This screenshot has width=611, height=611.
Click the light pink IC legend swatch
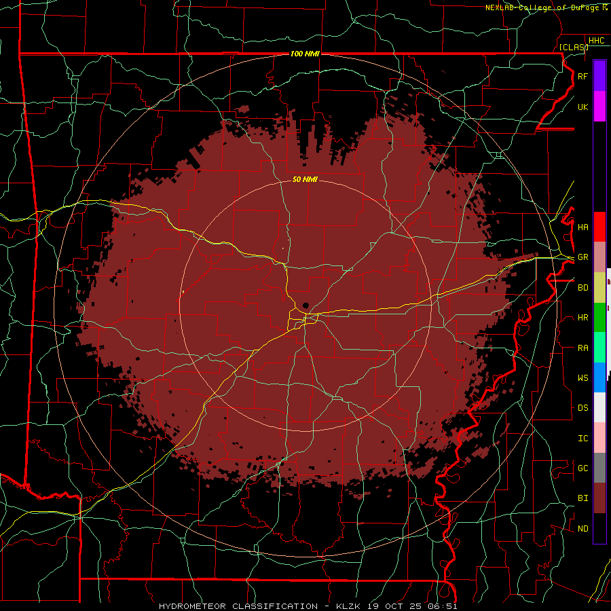click(x=599, y=438)
